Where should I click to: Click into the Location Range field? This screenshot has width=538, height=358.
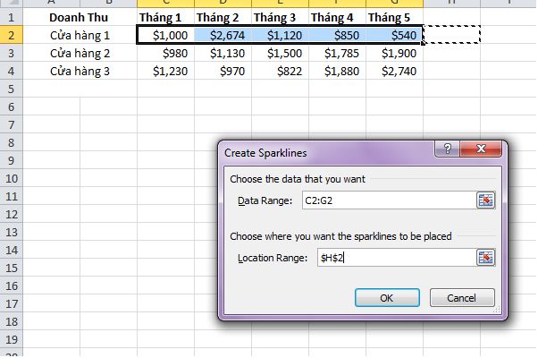394,258
